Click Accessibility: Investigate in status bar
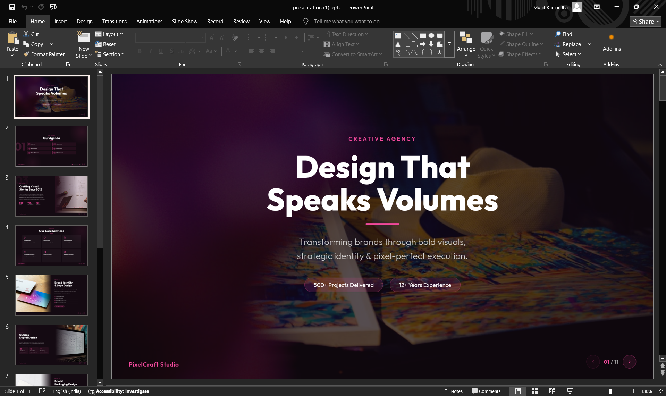Viewport: 666px width, 396px height. click(119, 391)
